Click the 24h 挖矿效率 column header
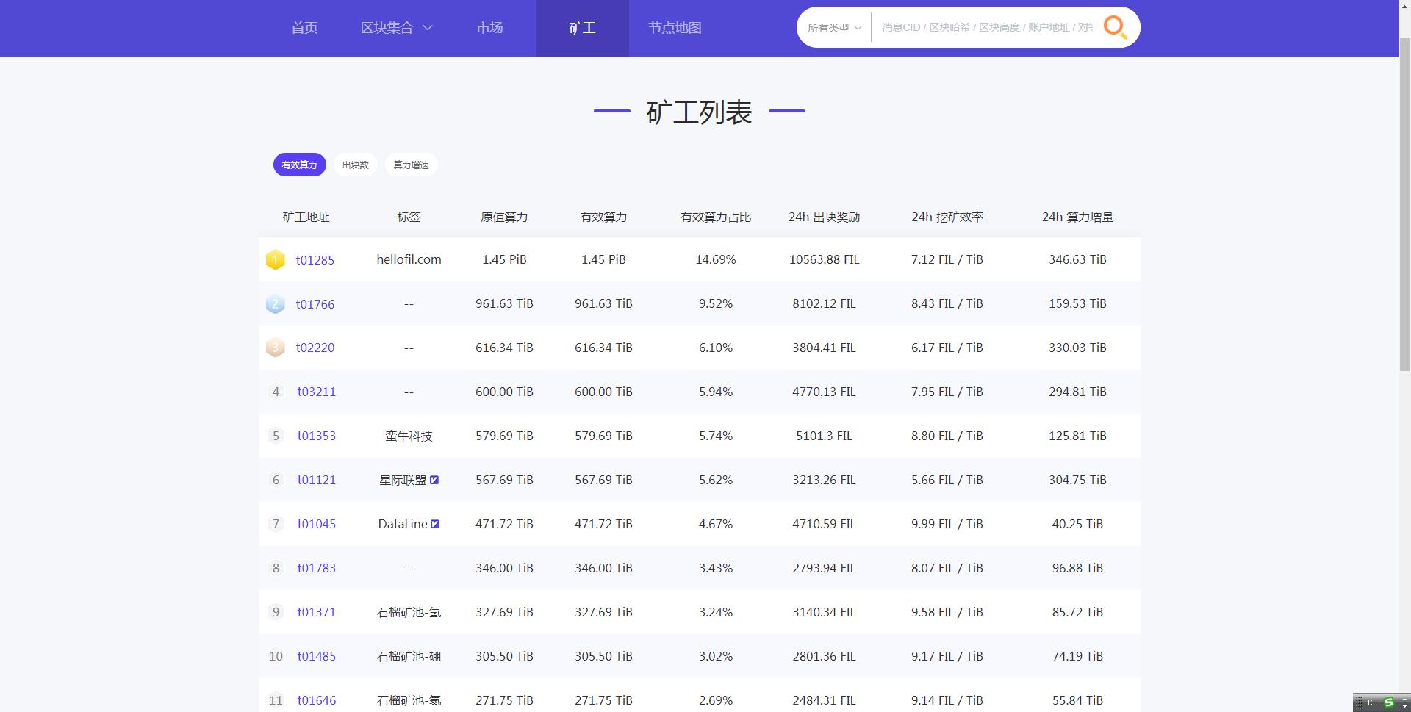This screenshot has width=1411, height=712. pos(947,217)
